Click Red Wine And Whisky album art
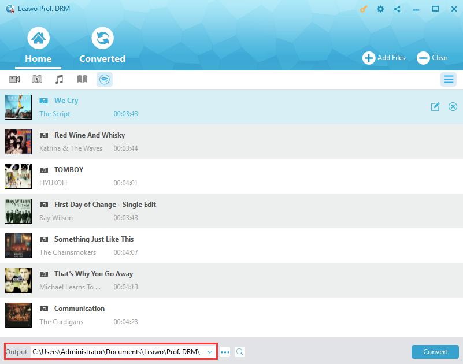Image resolution: width=463 pixels, height=364 pixels. pos(18,142)
